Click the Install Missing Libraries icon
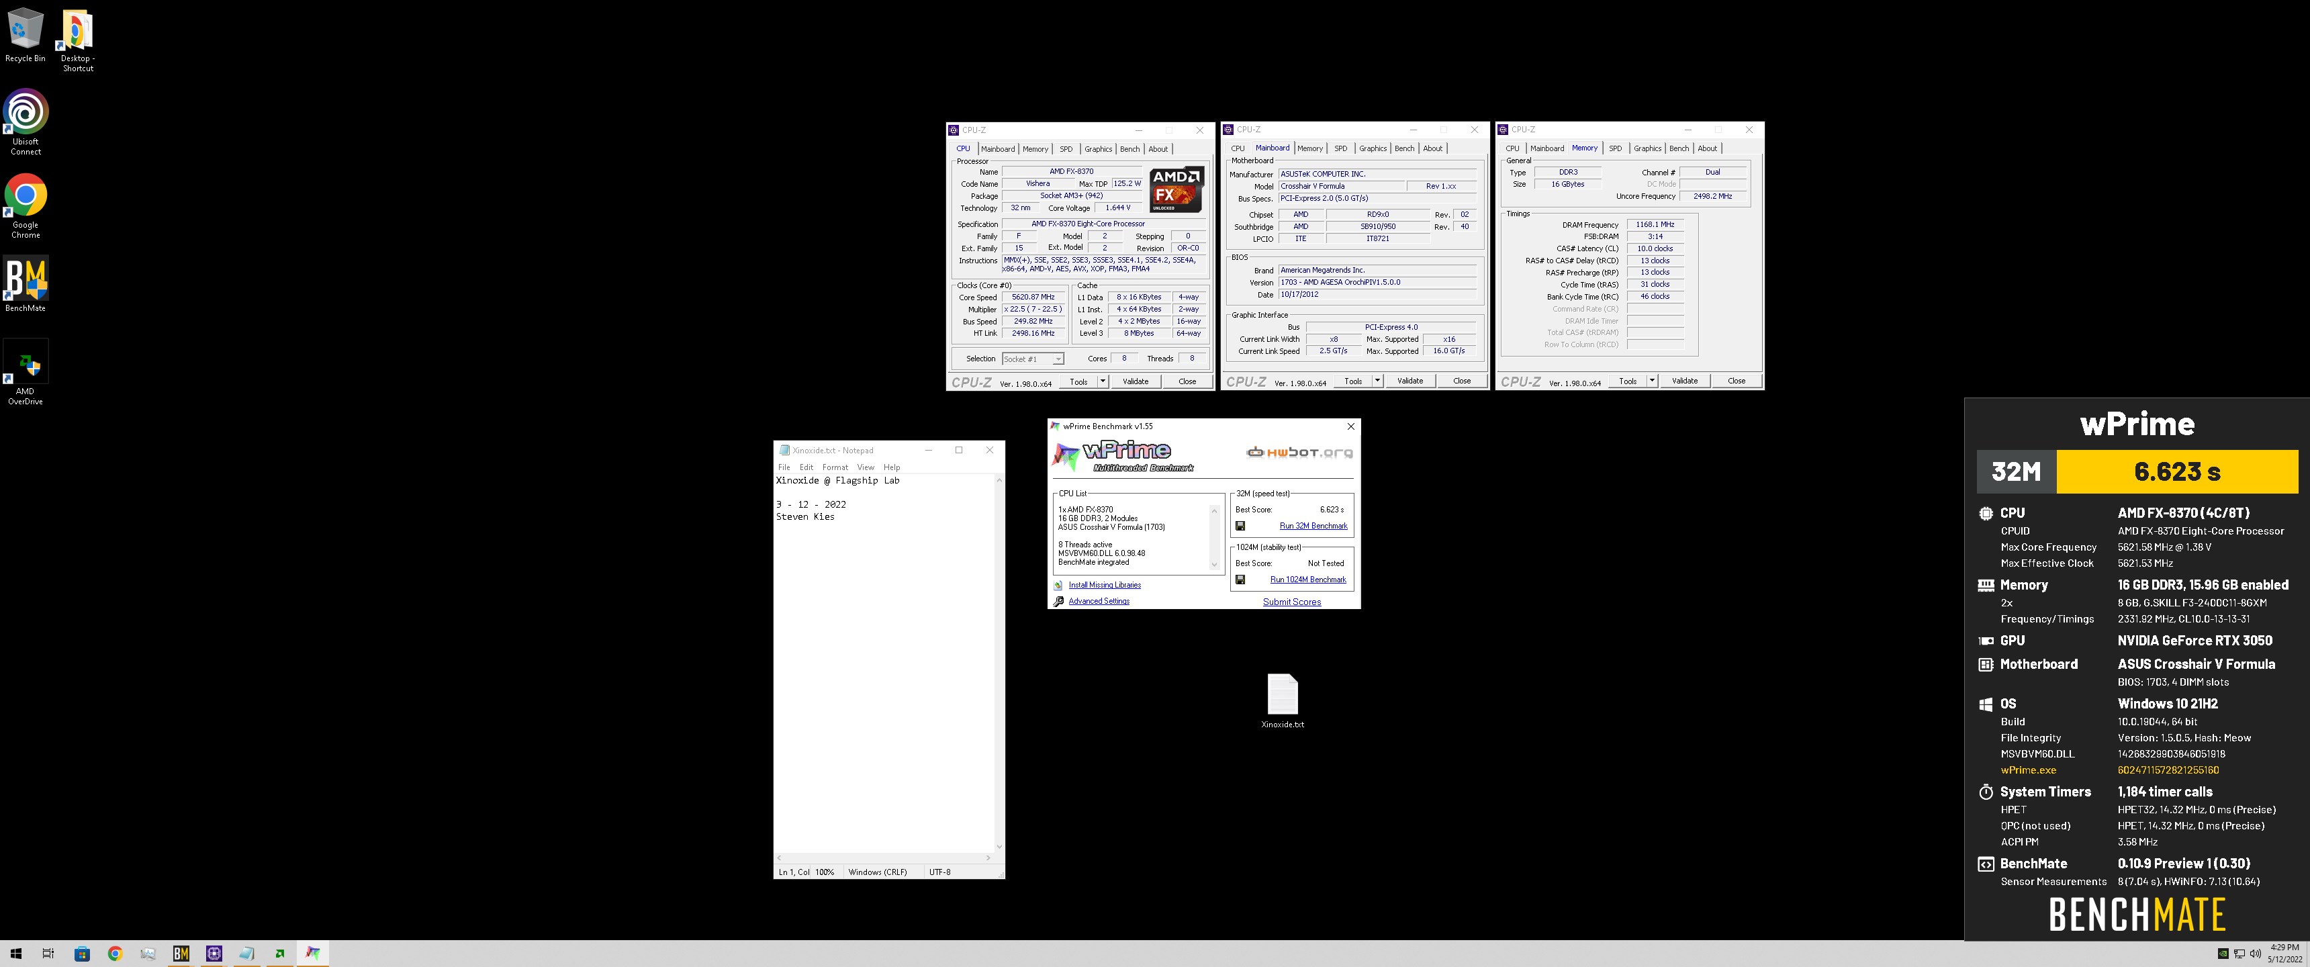This screenshot has width=2310, height=967. 1058,585
